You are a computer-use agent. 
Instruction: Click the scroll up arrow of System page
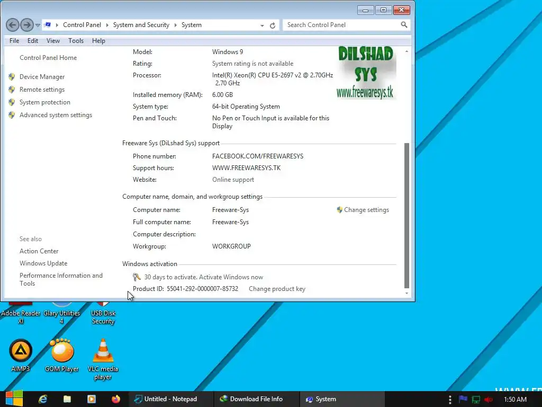point(406,51)
